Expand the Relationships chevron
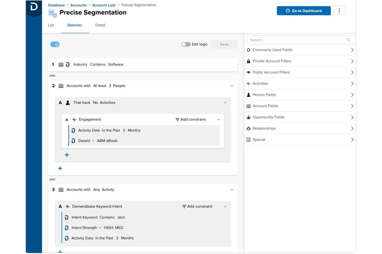382x254 pixels. [x=352, y=129]
